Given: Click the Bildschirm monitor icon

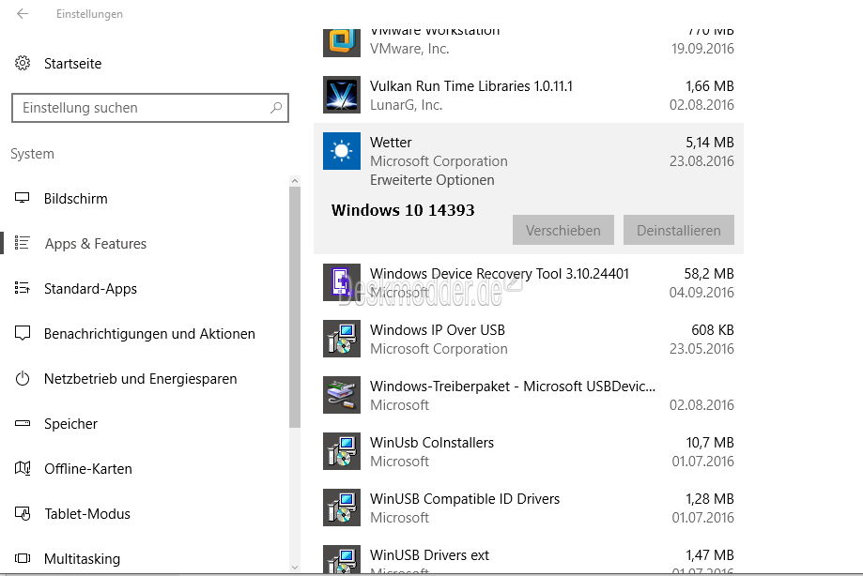Looking at the screenshot, I should click(x=23, y=198).
